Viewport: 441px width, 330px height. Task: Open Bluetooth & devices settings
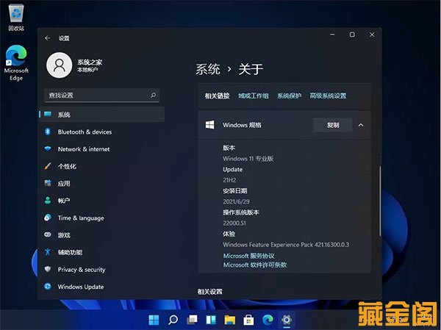pos(85,132)
